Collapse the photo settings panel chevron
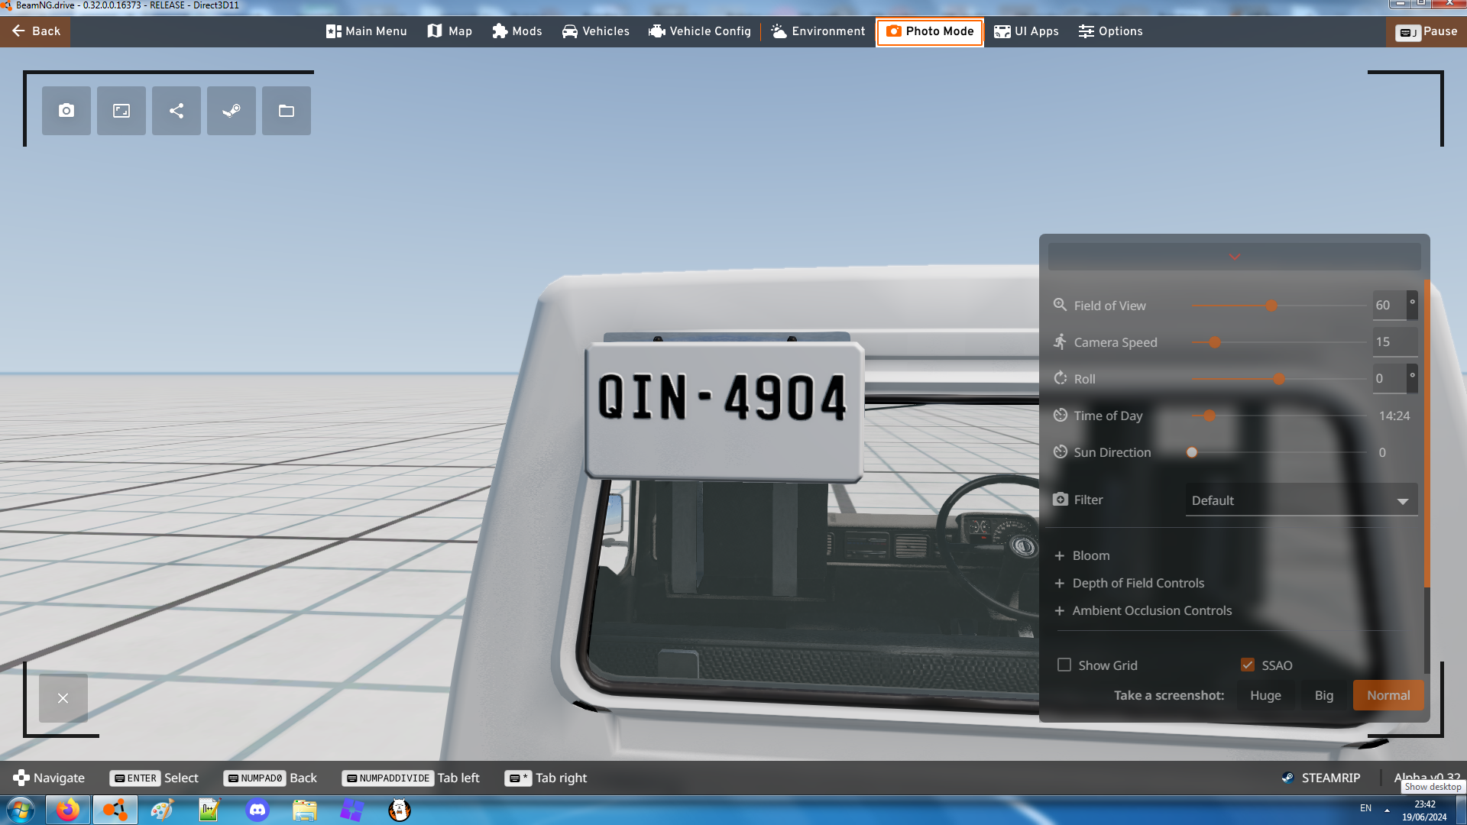The height and width of the screenshot is (825, 1467). (x=1234, y=257)
